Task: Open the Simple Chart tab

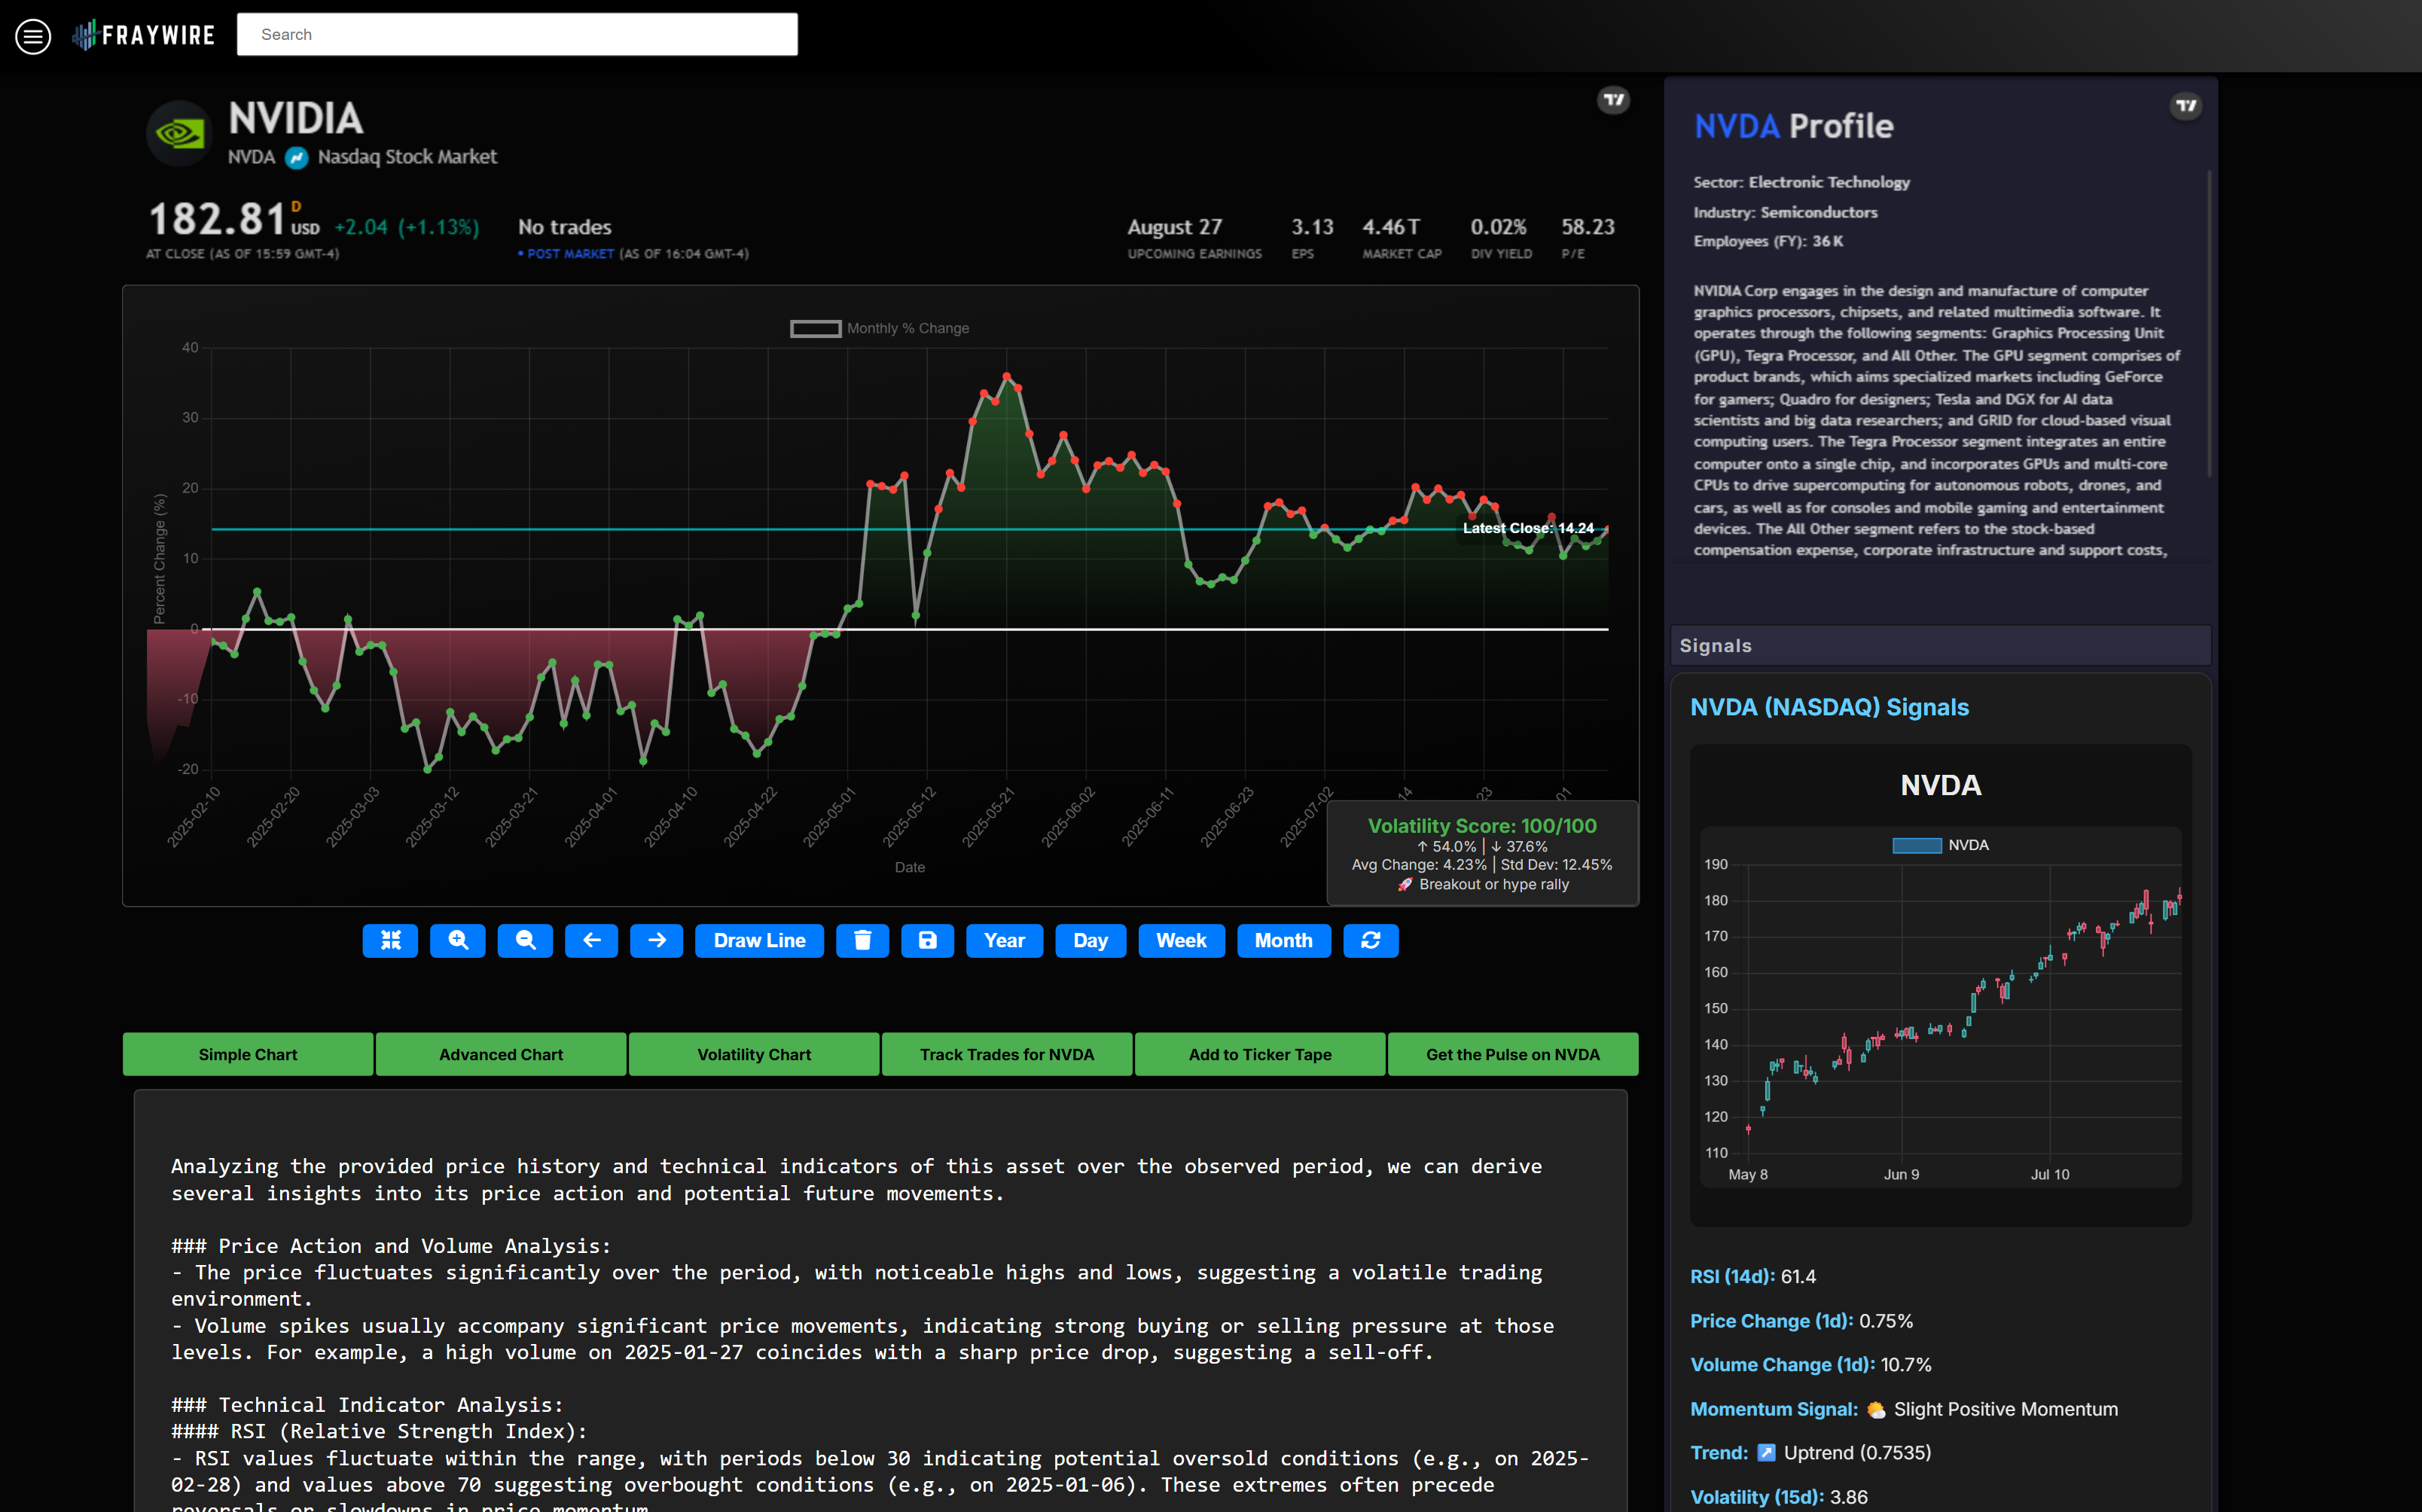Action: (x=248, y=1054)
